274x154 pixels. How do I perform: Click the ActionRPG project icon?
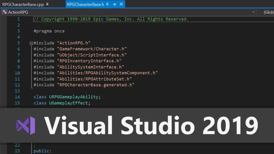pos(4,12)
